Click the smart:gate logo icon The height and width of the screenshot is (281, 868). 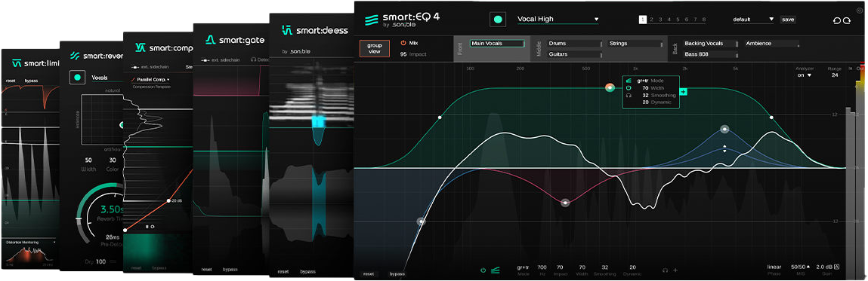coord(210,40)
